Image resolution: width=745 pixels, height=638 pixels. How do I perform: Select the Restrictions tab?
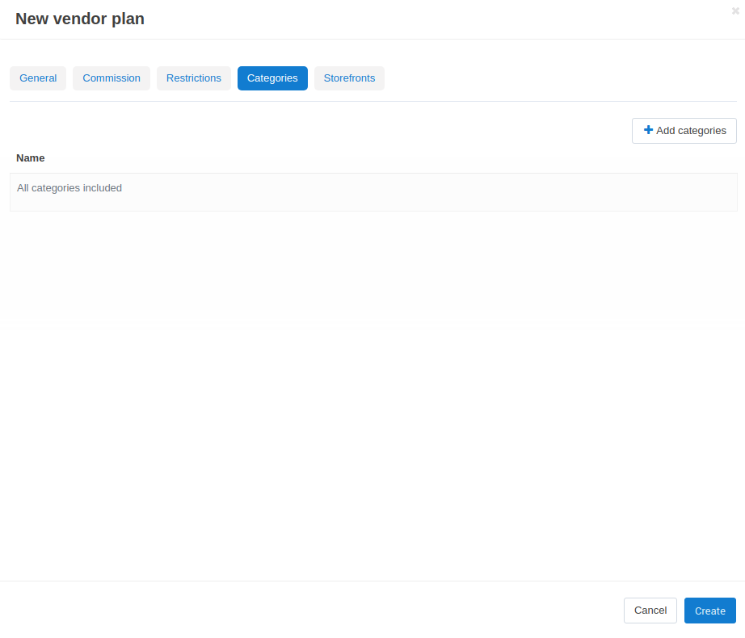click(193, 78)
